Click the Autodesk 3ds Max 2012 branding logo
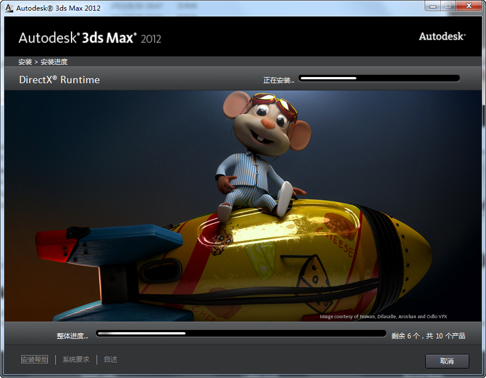The image size is (486, 378). click(x=89, y=38)
